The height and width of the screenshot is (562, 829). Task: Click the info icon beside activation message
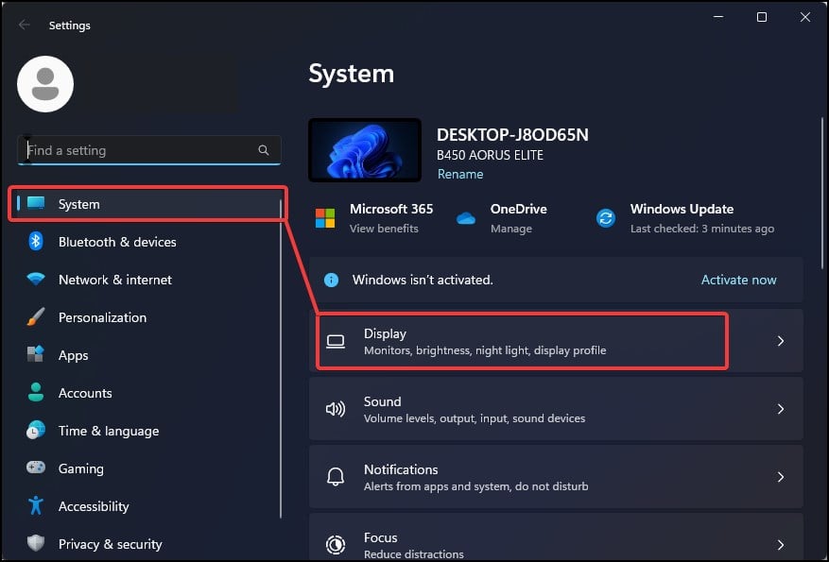tap(331, 280)
